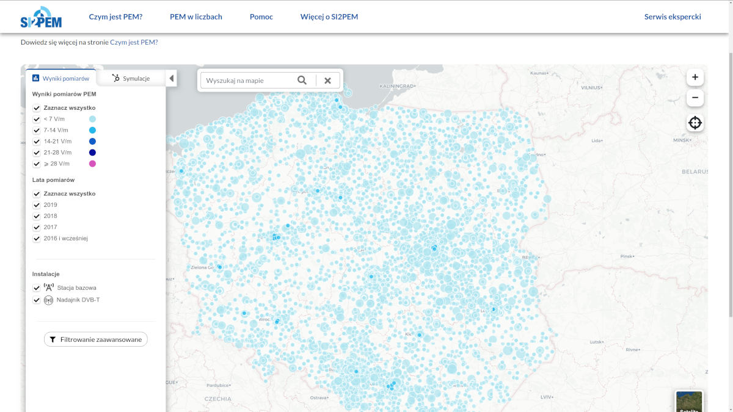Click the SI2PEM logo
The height and width of the screenshot is (412, 733).
click(x=41, y=17)
